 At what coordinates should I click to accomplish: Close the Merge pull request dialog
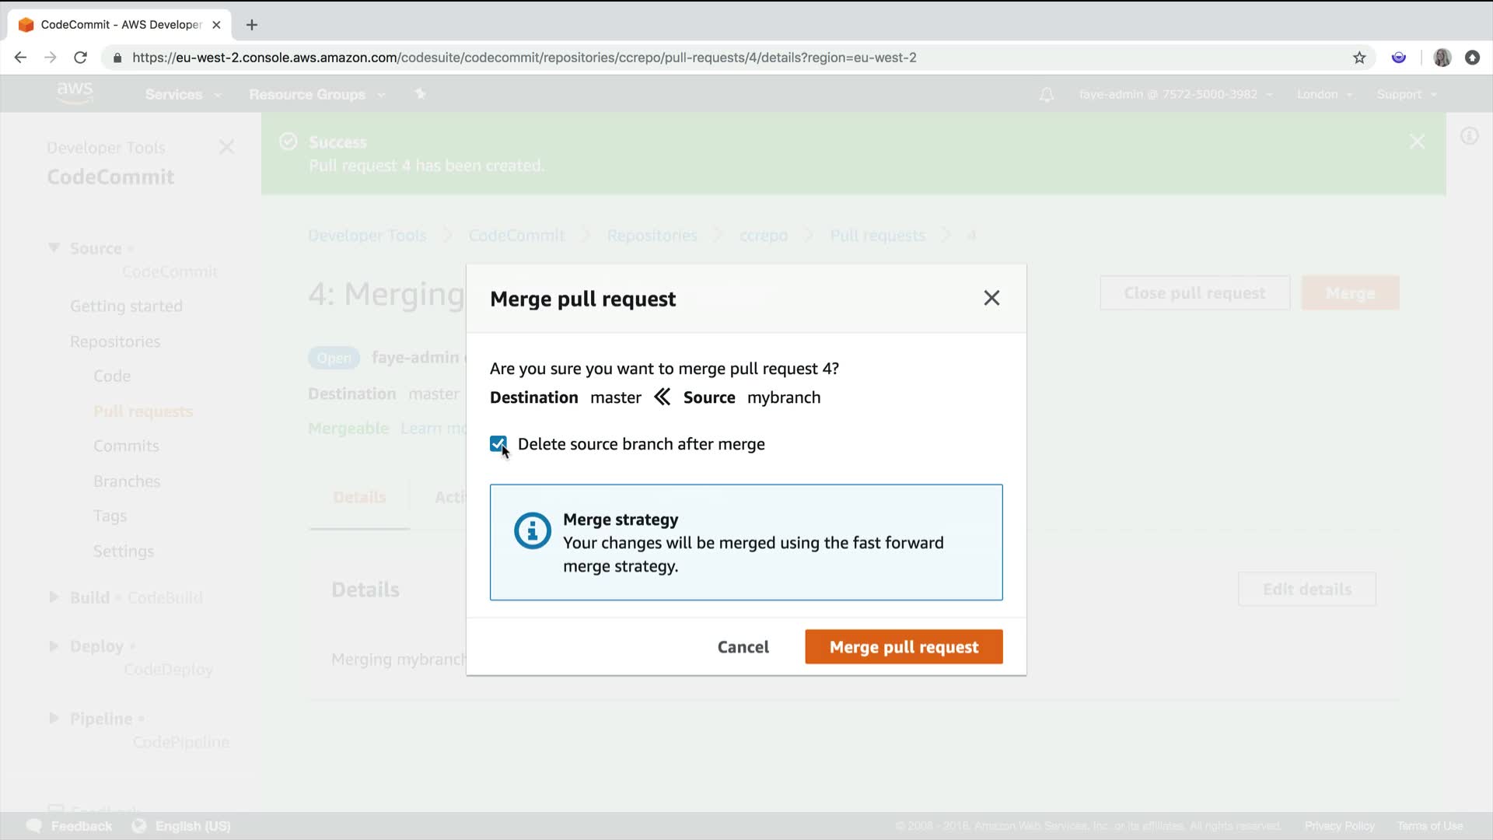pyautogui.click(x=991, y=298)
